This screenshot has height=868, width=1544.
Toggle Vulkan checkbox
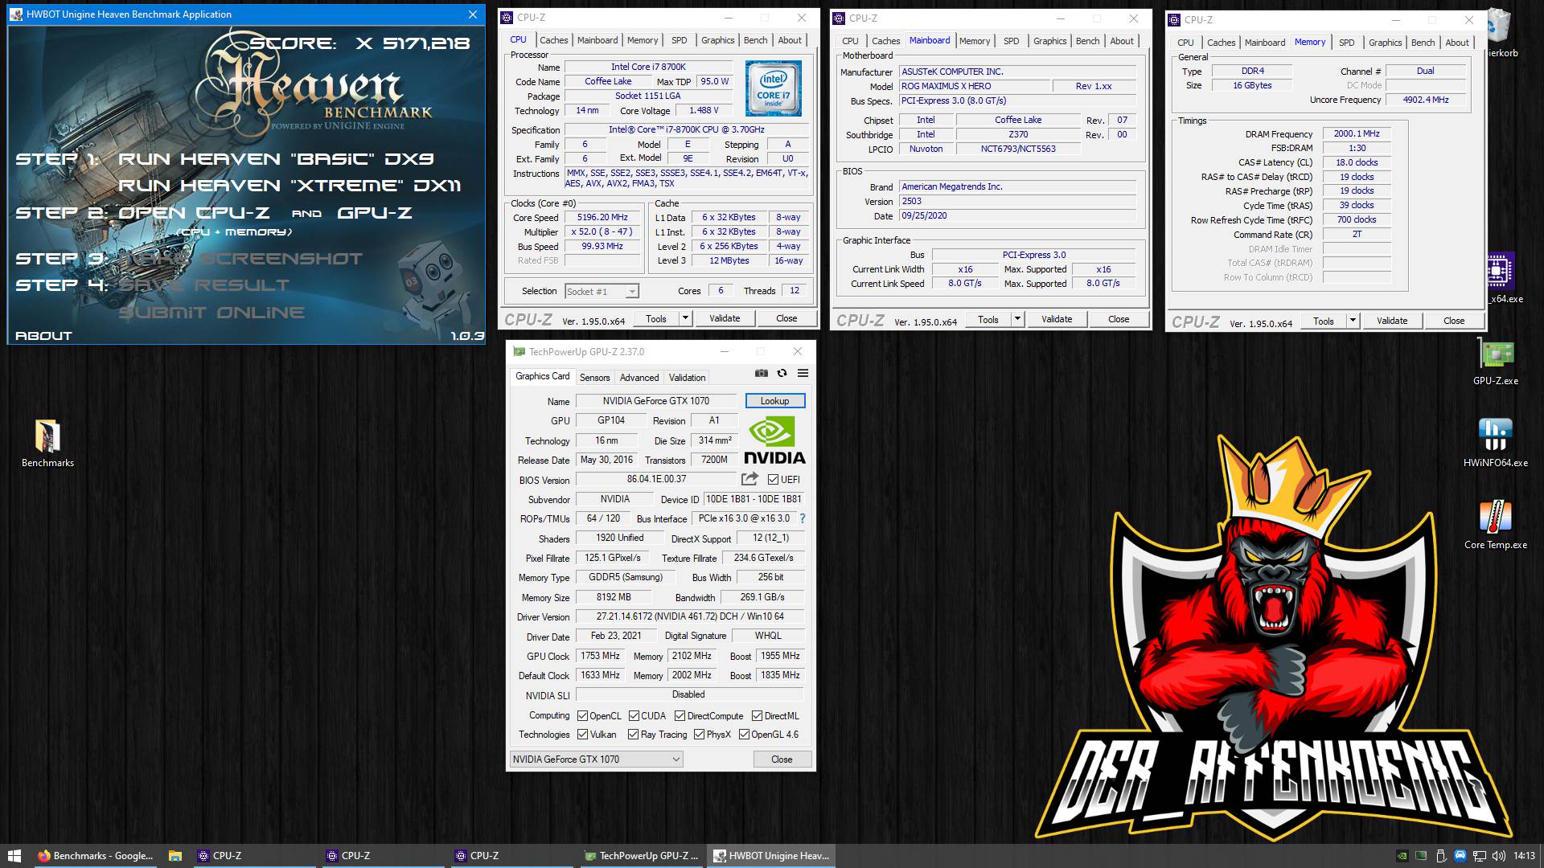click(x=583, y=735)
